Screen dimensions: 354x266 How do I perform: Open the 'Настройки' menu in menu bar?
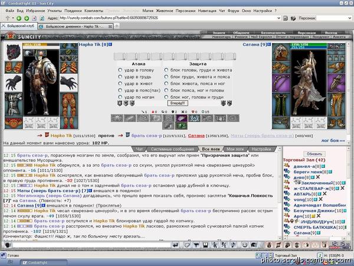tap(263, 11)
